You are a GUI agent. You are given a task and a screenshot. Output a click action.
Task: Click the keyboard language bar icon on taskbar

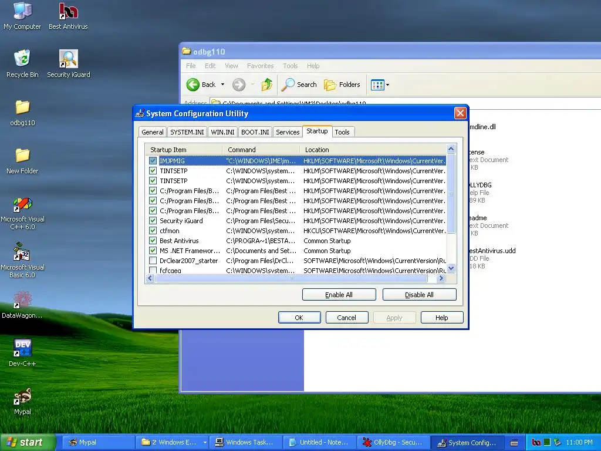(x=514, y=443)
